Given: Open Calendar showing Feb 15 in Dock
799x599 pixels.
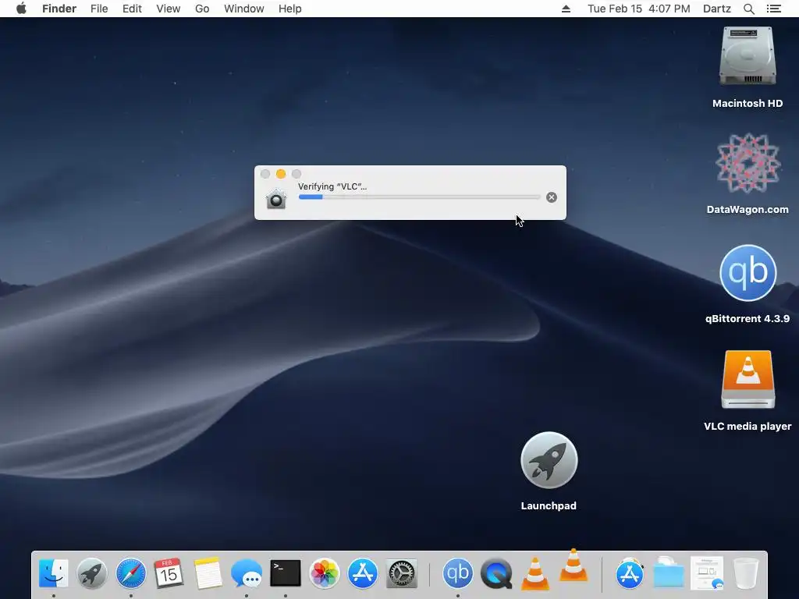Looking at the screenshot, I should [x=169, y=573].
